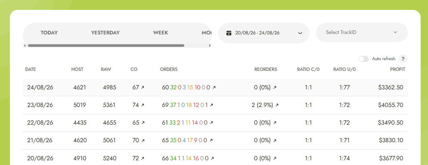The width and height of the screenshot is (428, 165).
Task: Open CO details arrow for 21/08/26
Action: 143,141
